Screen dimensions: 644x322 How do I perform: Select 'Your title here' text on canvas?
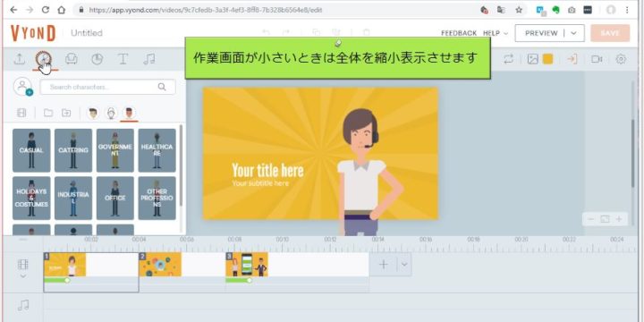pyautogui.click(x=267, y=171)
